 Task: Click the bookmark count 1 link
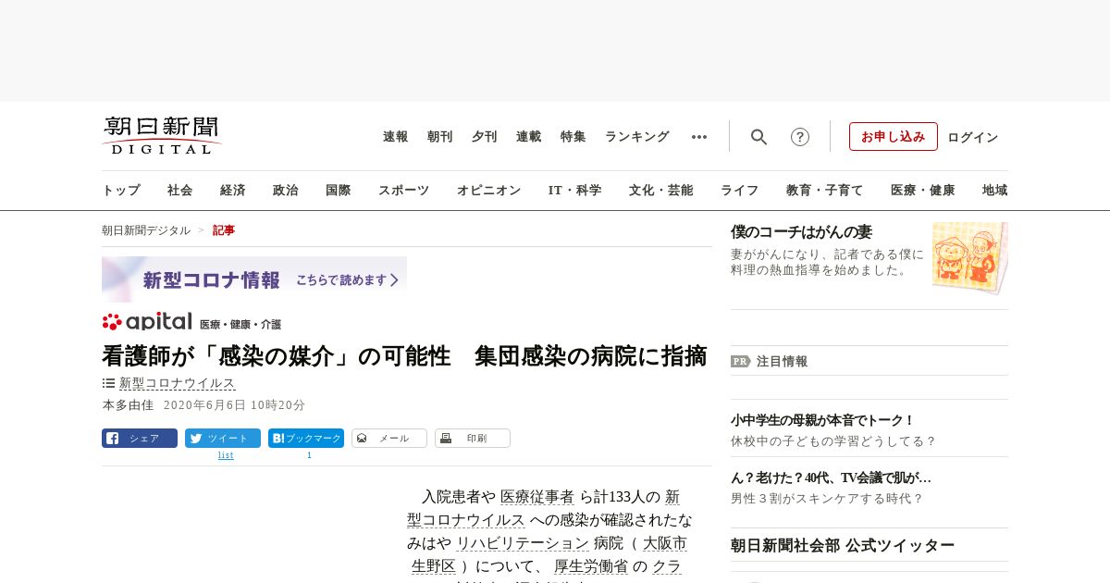pos(309,455)
